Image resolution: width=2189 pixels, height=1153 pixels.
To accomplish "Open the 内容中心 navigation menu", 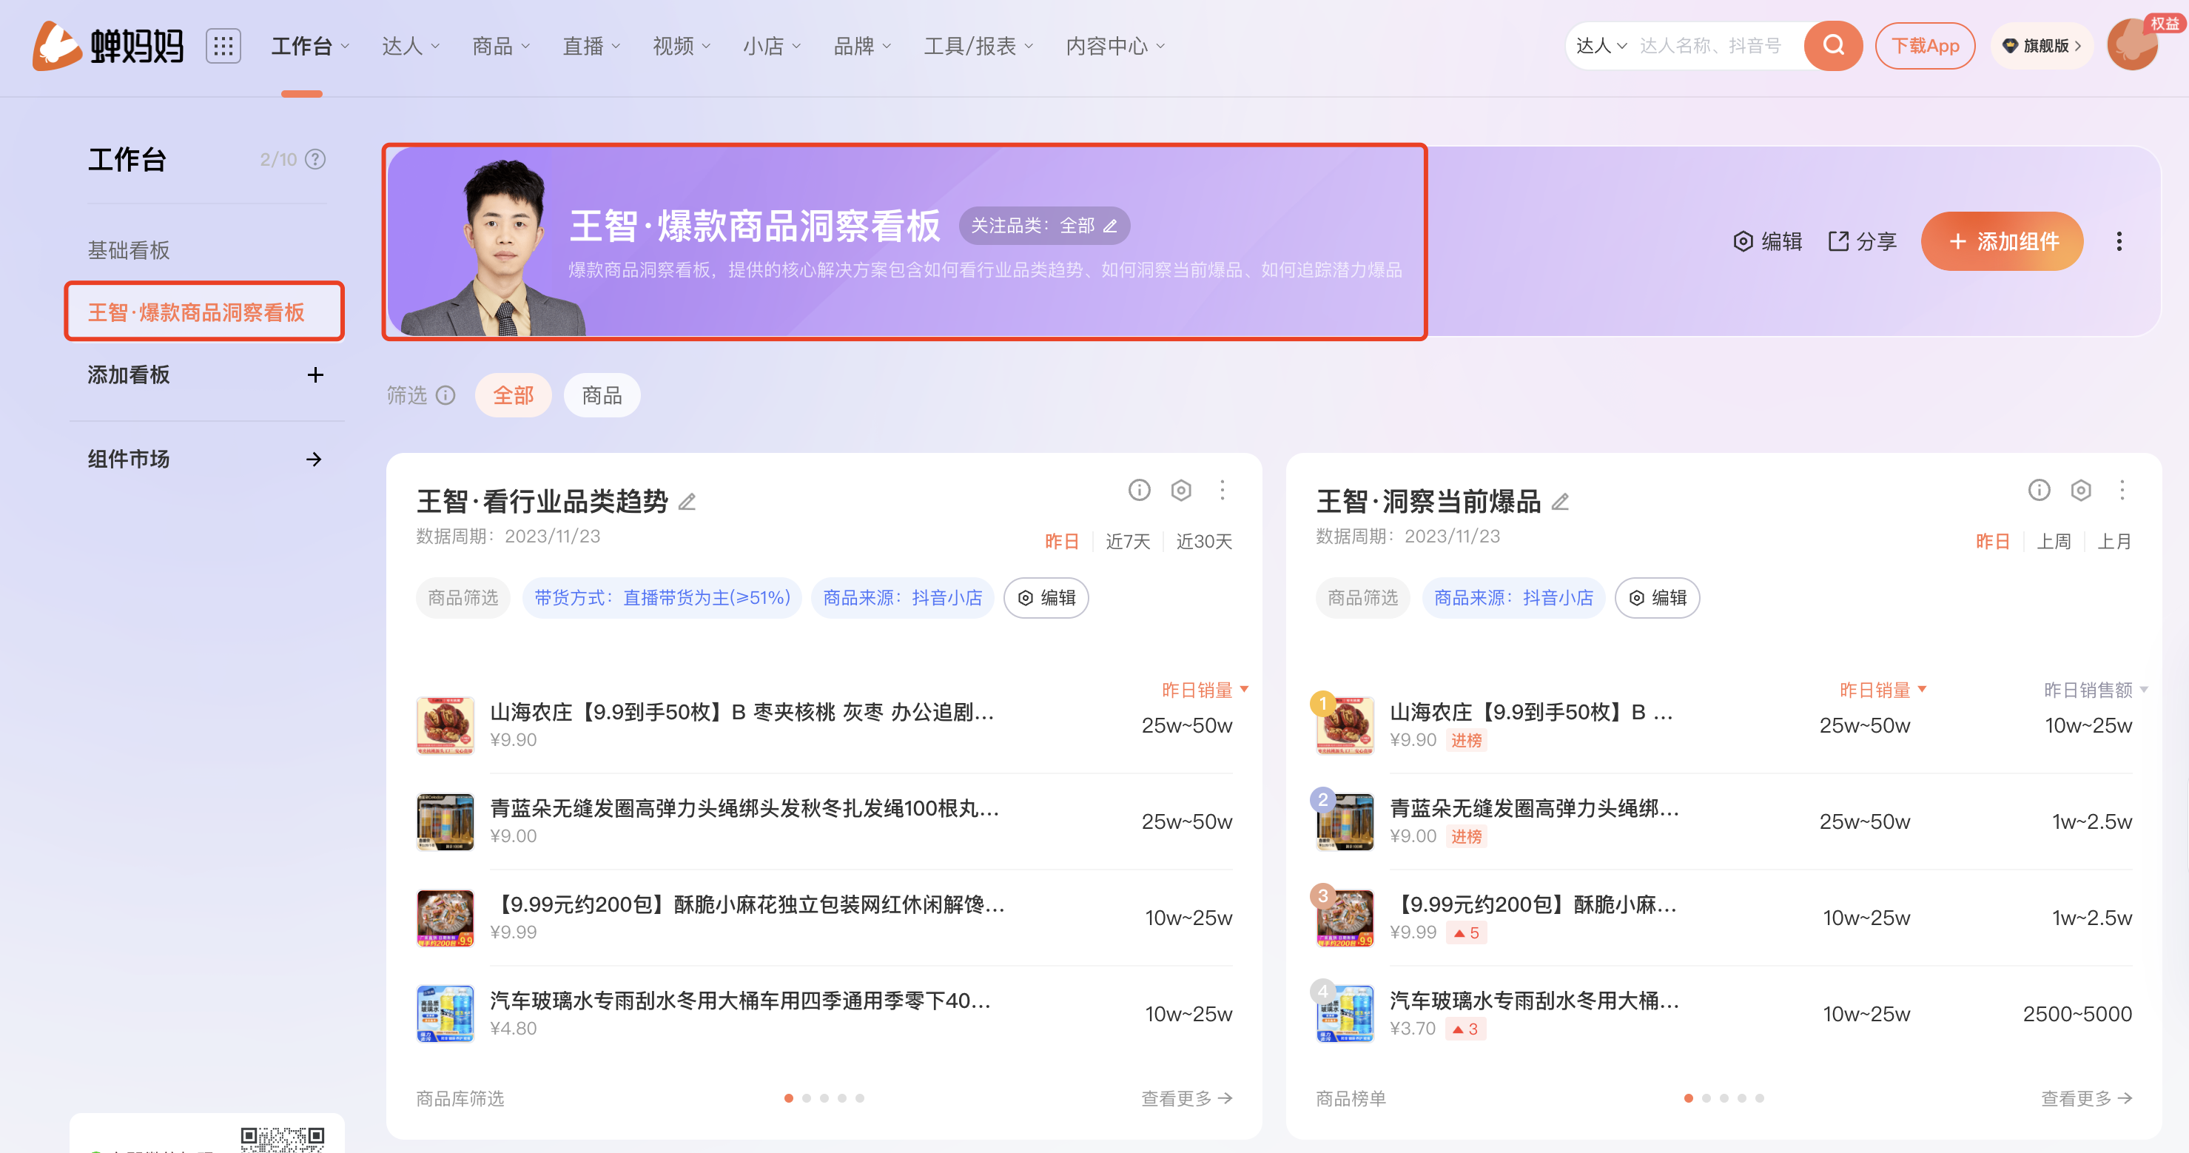I will (x=1115, y=46).
